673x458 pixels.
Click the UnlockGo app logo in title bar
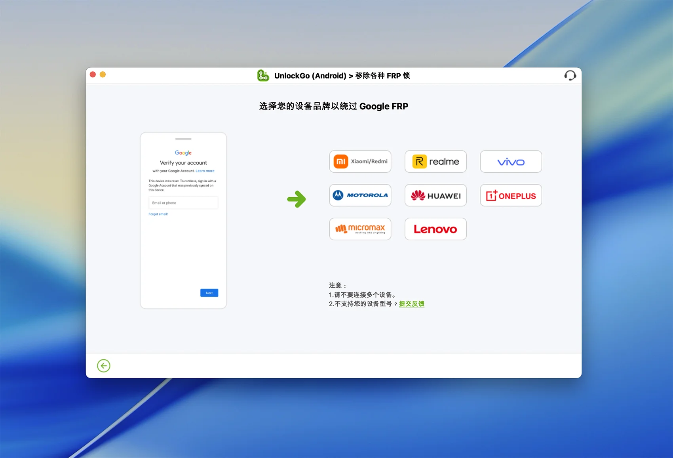click(x=263, y=75)
